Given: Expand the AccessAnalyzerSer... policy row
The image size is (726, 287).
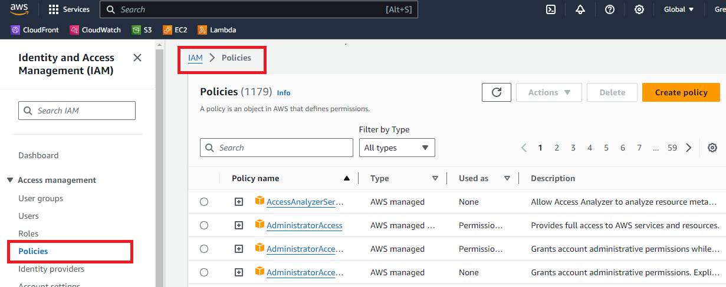Looking at the screenshot, I should [239, 202].
